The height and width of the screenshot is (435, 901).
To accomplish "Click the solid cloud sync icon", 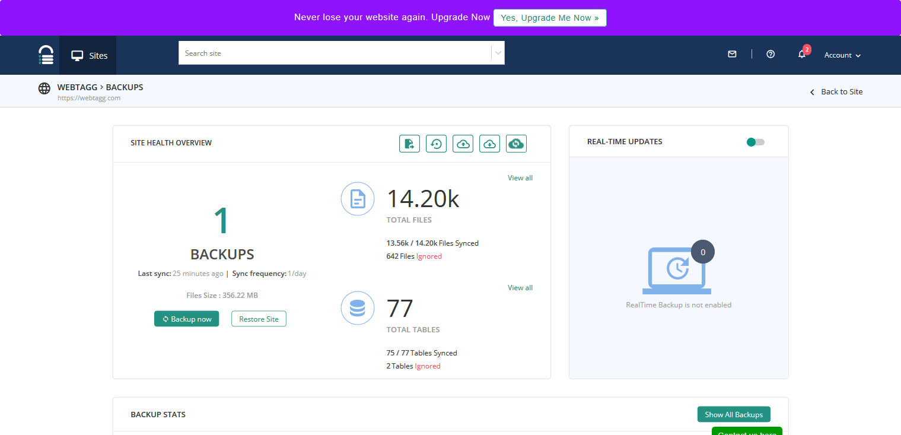I will [516, 144].
